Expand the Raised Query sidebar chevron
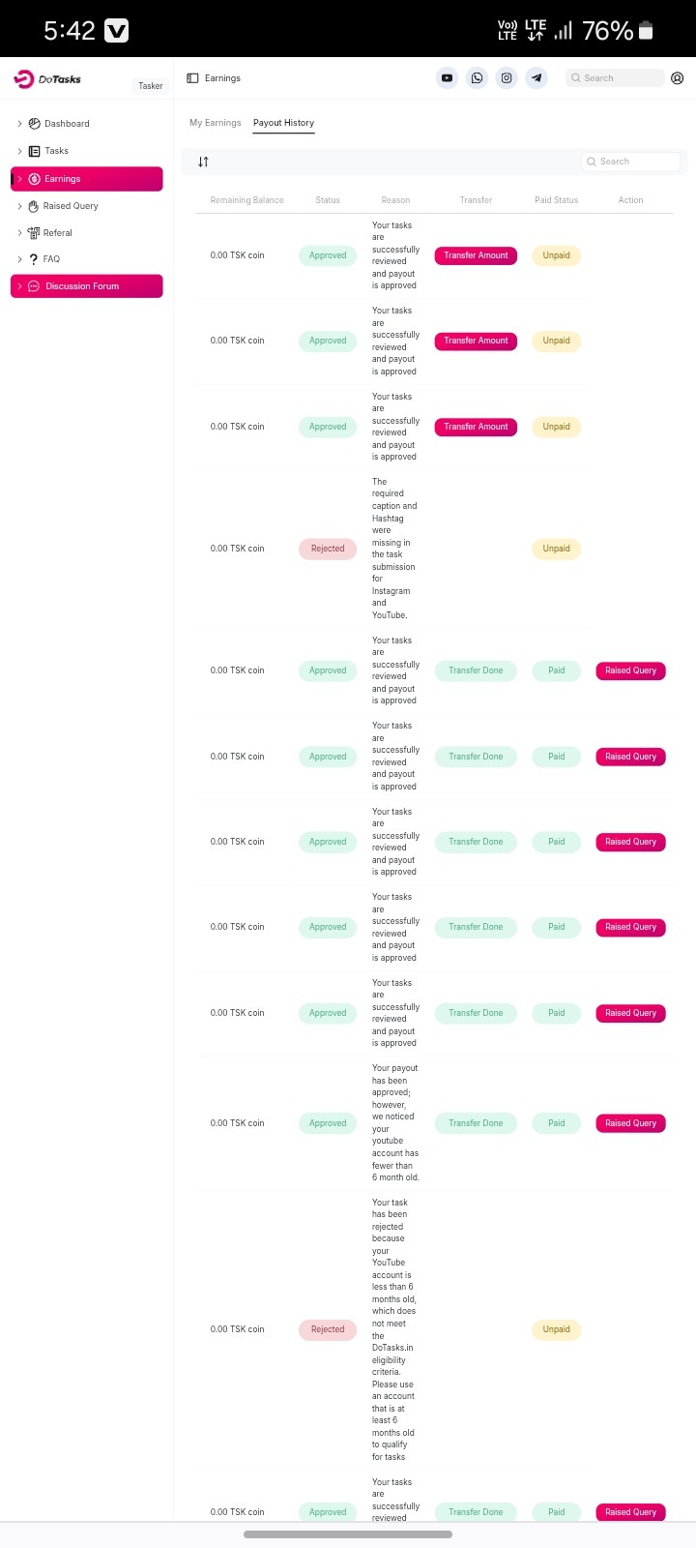The width and height of the screenshot is (696, 1548). coord(19,206)
